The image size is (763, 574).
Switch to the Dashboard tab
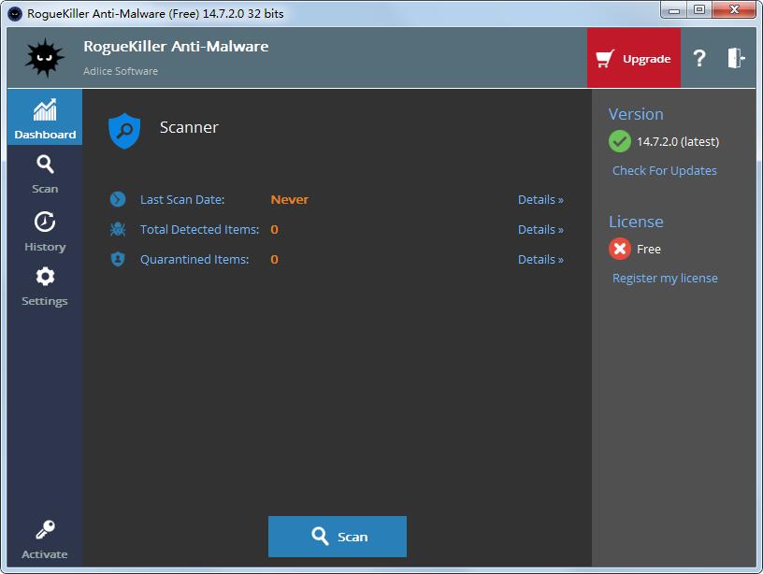click(x=45, y=118)
